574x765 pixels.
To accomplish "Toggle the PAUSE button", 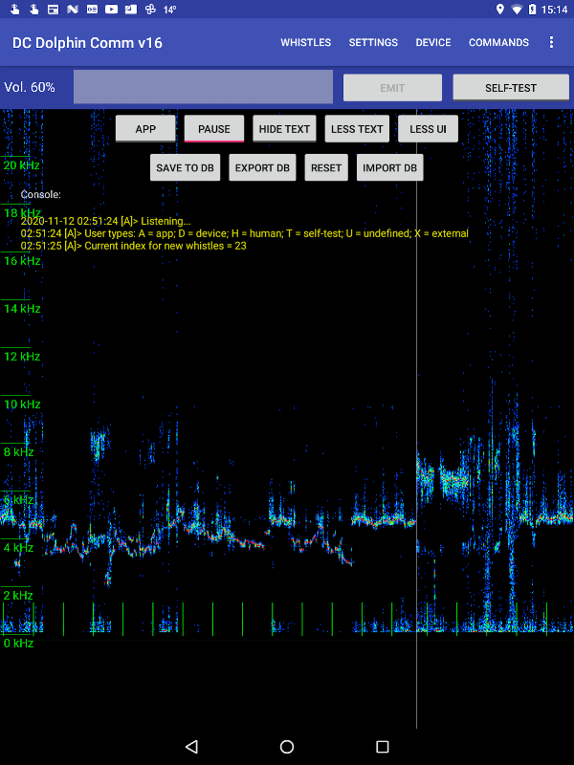I will click(213, 129).
